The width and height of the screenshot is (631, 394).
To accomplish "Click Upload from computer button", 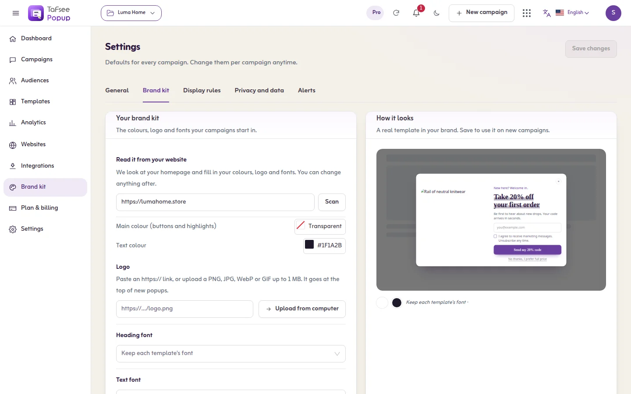I will [x=302, y=309].
